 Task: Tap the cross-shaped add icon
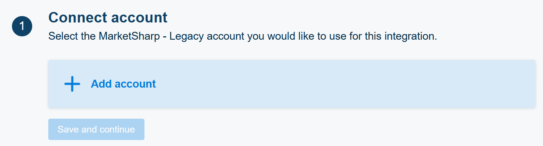[x=72, y=84]
